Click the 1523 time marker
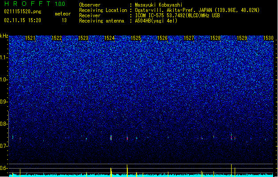This screenshot has height=177, width=278. coord(83,38)
